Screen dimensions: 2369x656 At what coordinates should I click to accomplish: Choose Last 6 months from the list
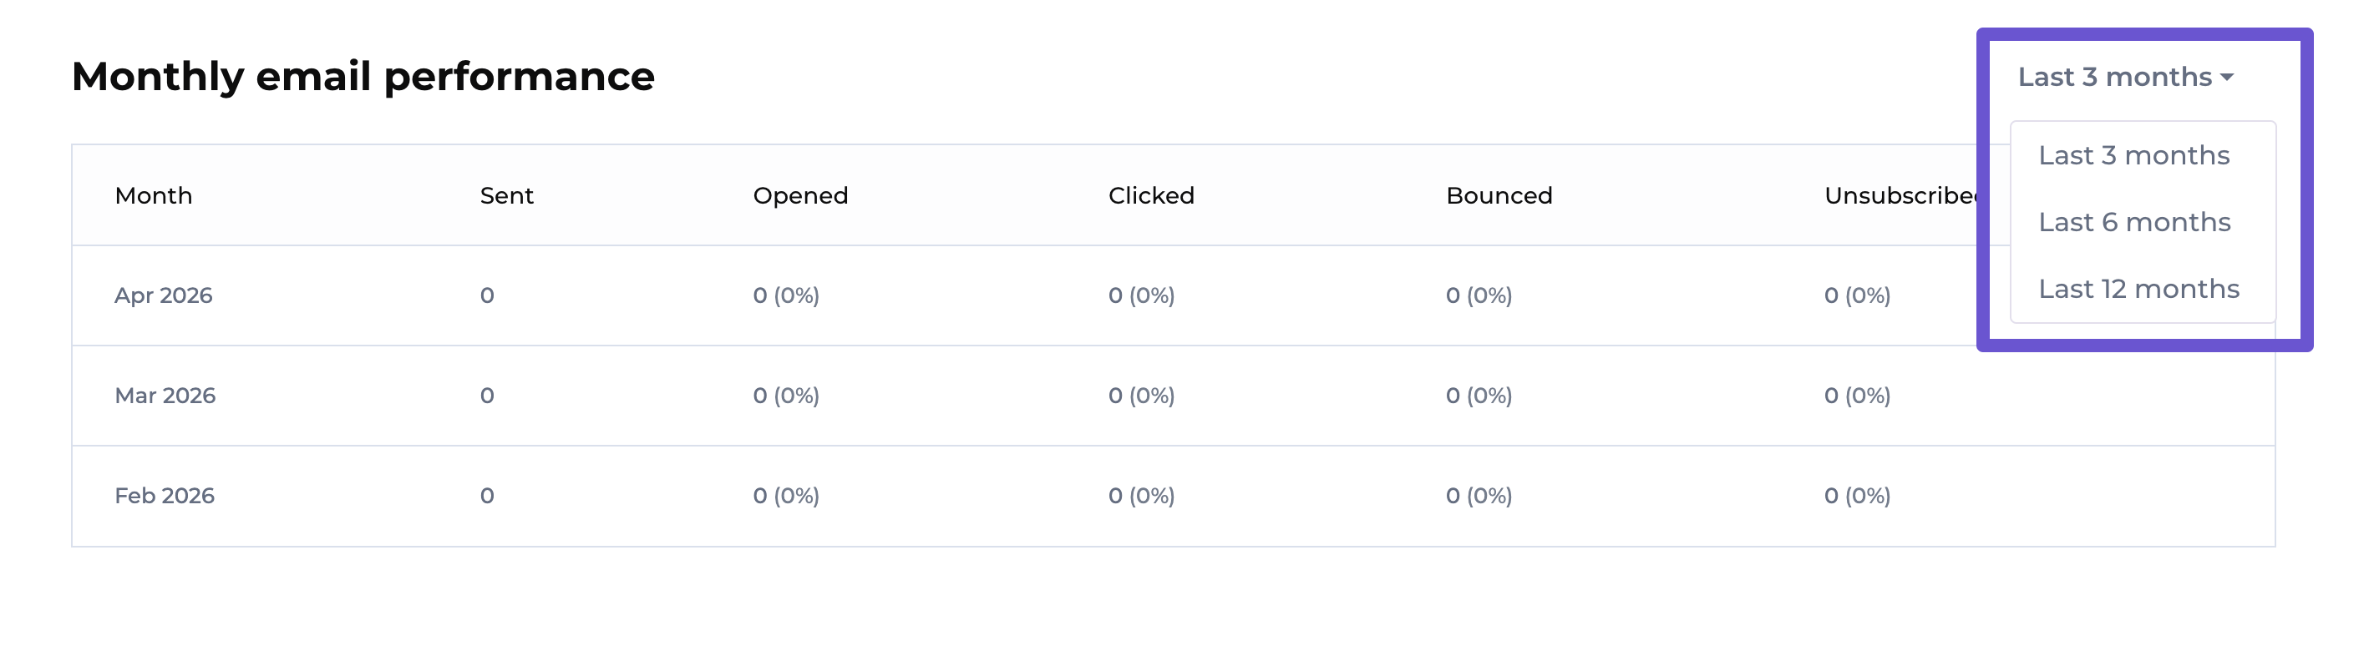(x=2133, y=222)
